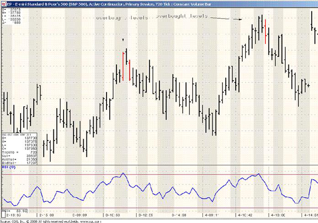The image size is (318, 223).
Task: Select the lower RSI oversold red line
Action: [159, 209]
